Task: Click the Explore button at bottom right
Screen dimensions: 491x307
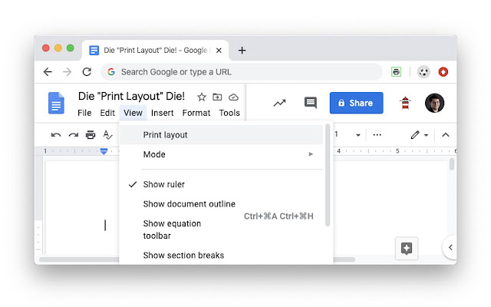Action: 407,249
